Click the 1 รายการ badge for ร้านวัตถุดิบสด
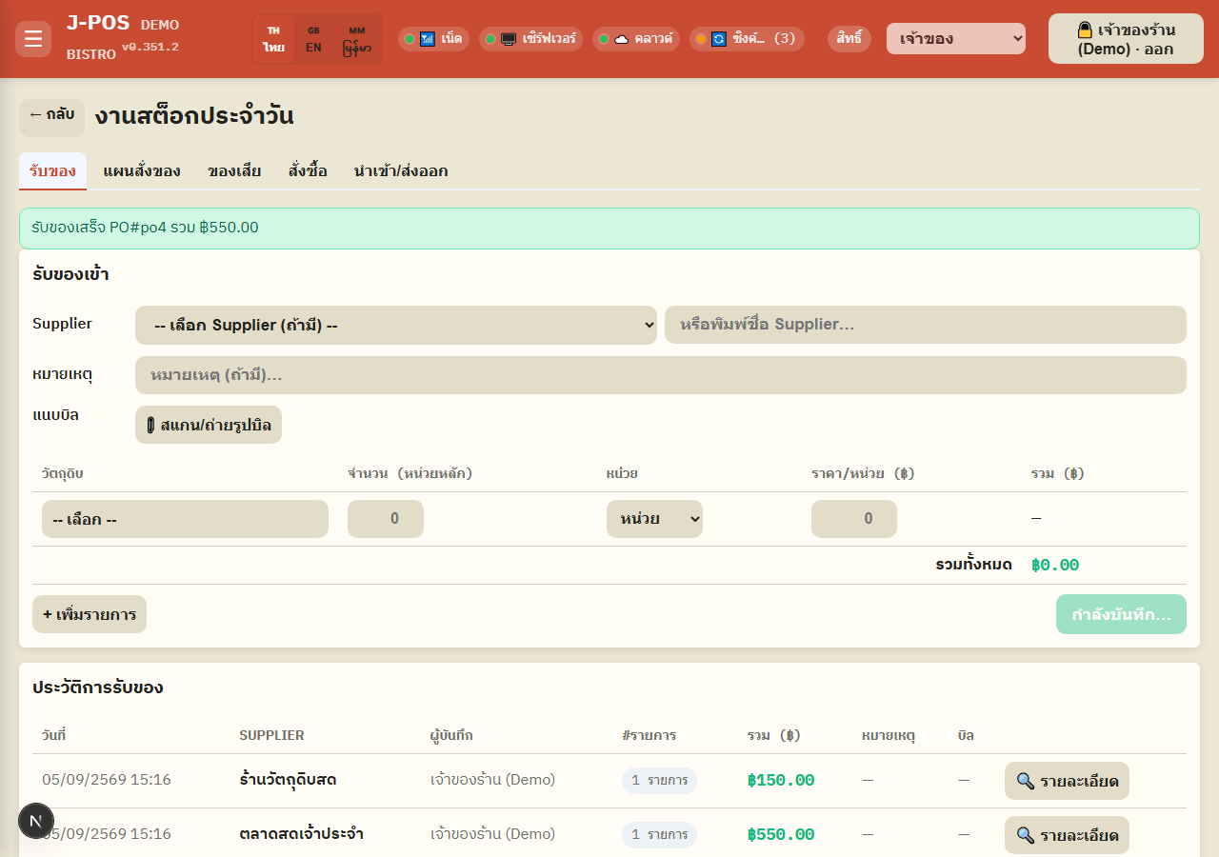 [x=659, y=781]
